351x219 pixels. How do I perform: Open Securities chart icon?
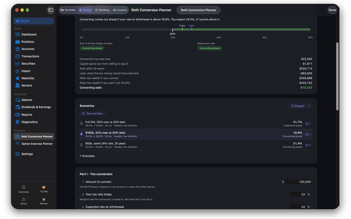[18, 64]
